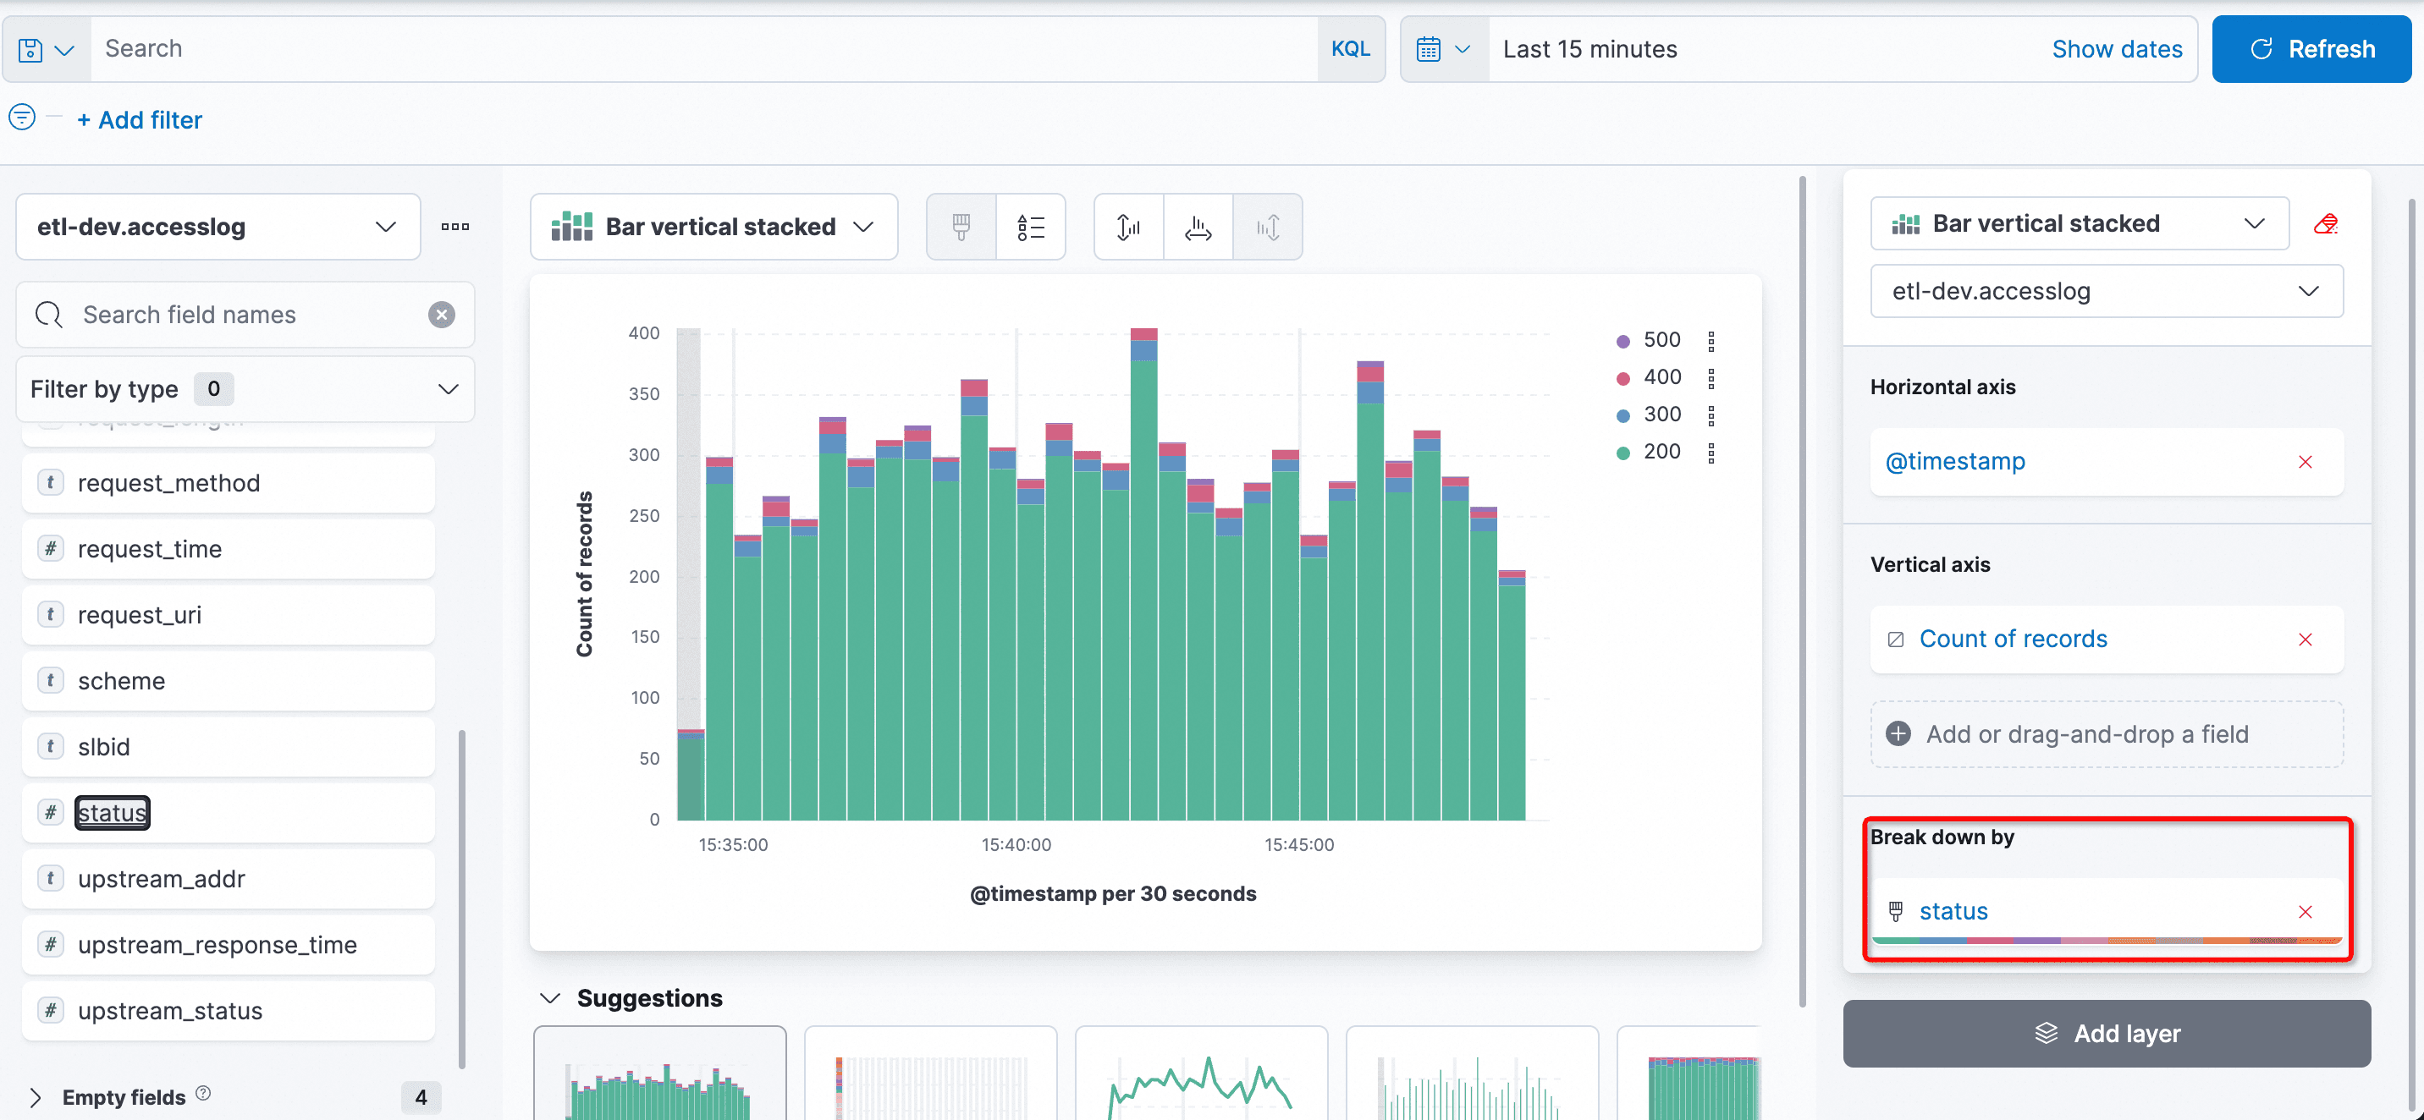Open the legend settings toolbar icon
Screen dimensions: 2424x1120
(1030, 227)
